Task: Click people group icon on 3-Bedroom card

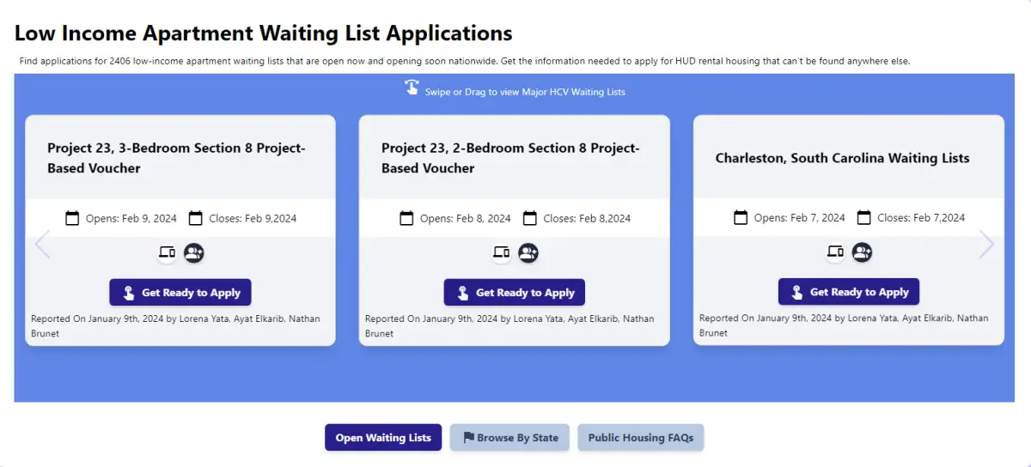Action: coord(194,252)
